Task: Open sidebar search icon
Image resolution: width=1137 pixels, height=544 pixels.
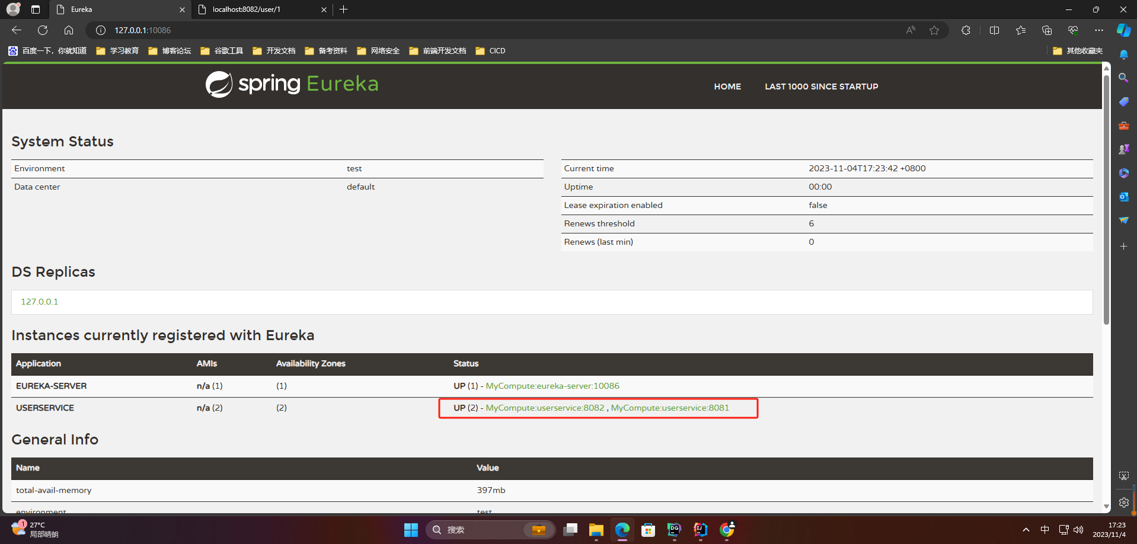Action: (1124, 78)
